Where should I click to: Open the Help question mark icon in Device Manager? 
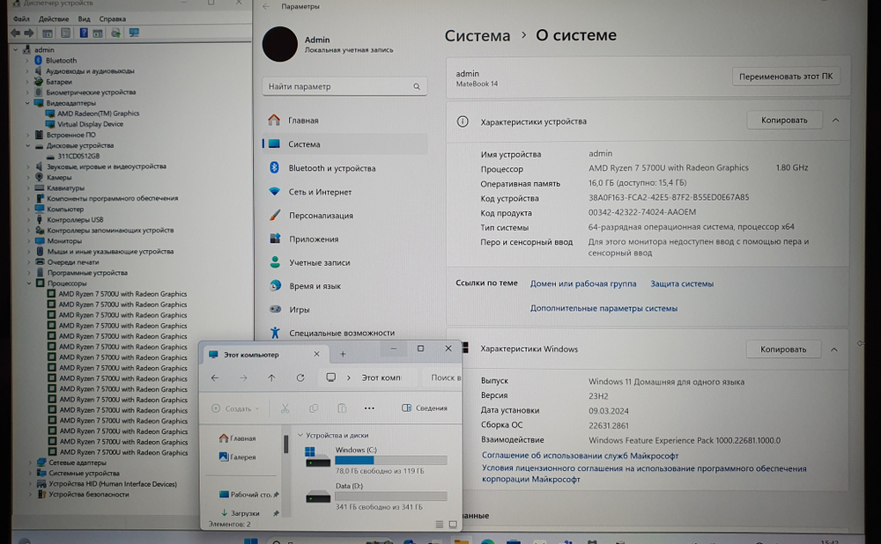pyautogui.click(x=83, y=33)
